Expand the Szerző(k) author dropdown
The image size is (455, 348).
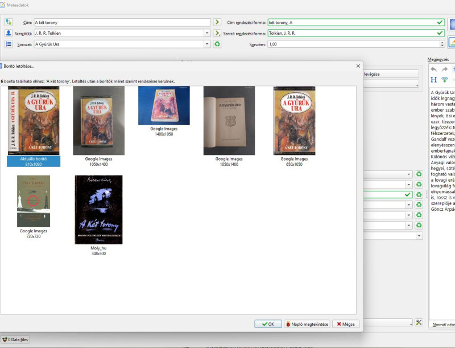[207, 33]
